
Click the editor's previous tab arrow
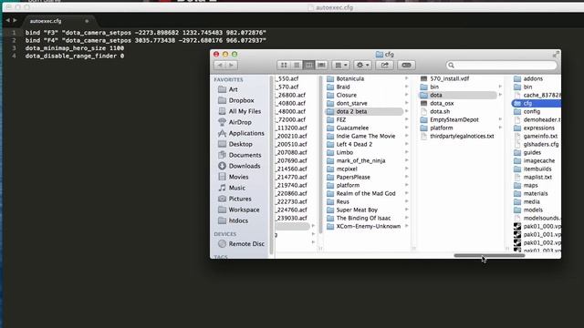7,20
